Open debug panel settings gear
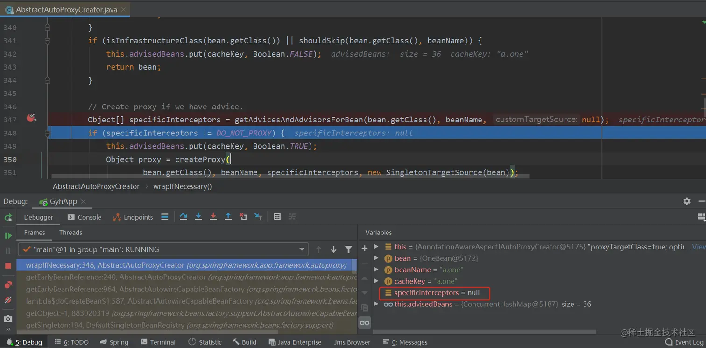 pyautogui.click(x=686, y=201)
